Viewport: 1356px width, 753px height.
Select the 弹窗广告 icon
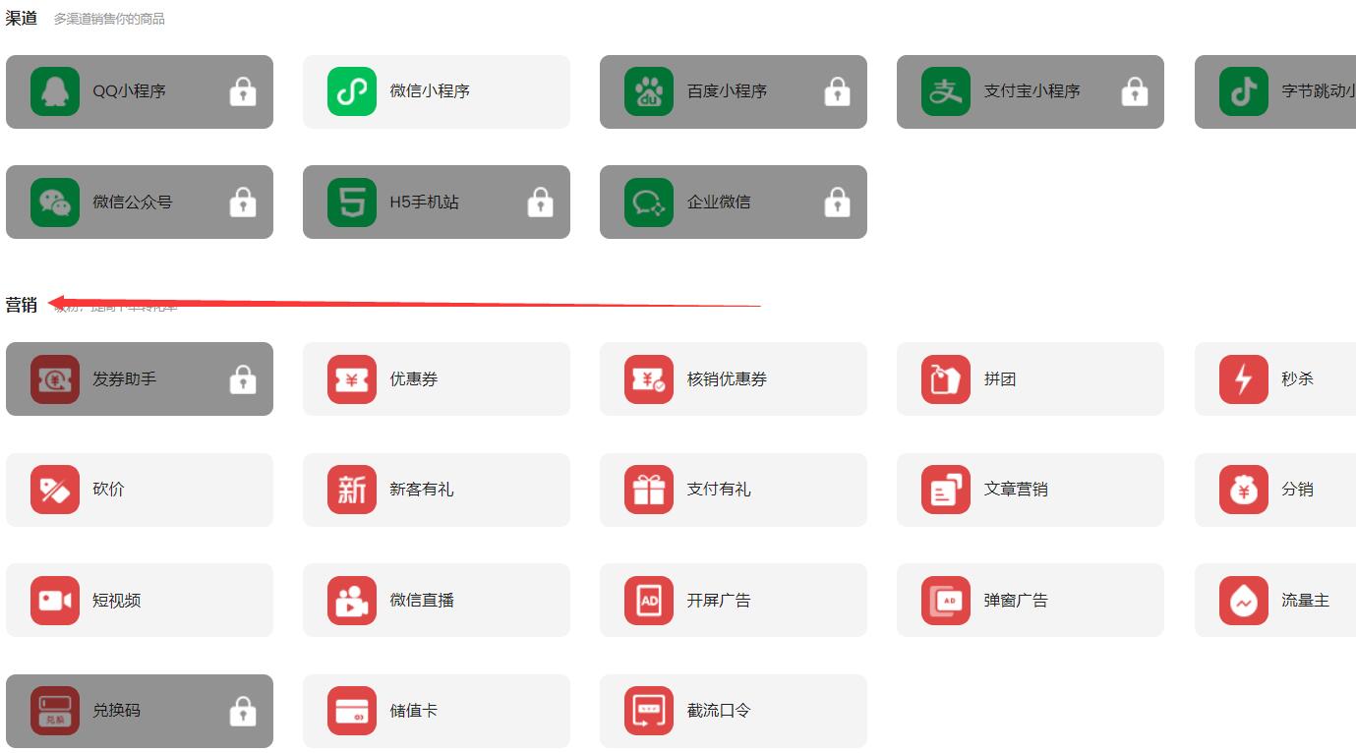point(946,601)
